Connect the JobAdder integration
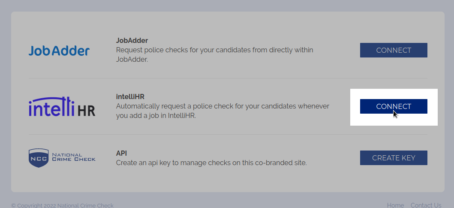This screenshot has width=454, height=208. (394, 50)
